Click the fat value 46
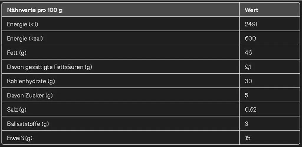 tap(248, 53)
